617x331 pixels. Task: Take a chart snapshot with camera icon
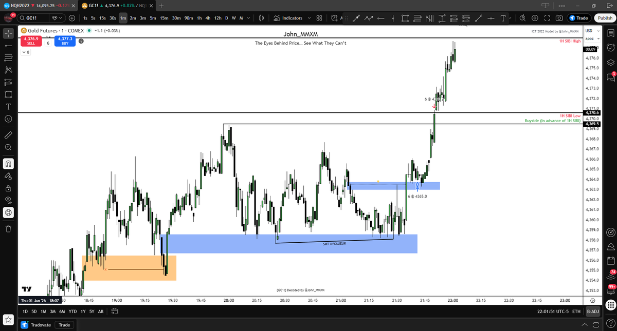[x=559, y=18]
